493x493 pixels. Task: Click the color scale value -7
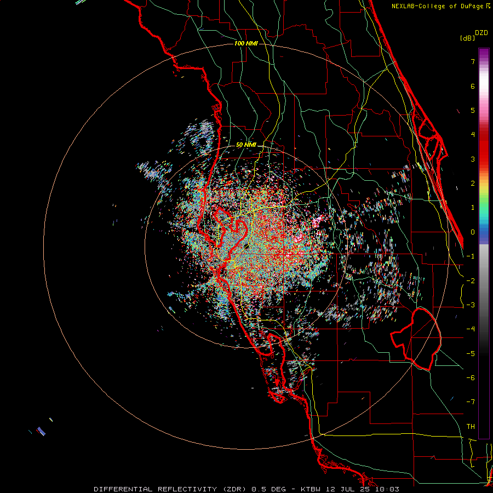coord(471,402)
